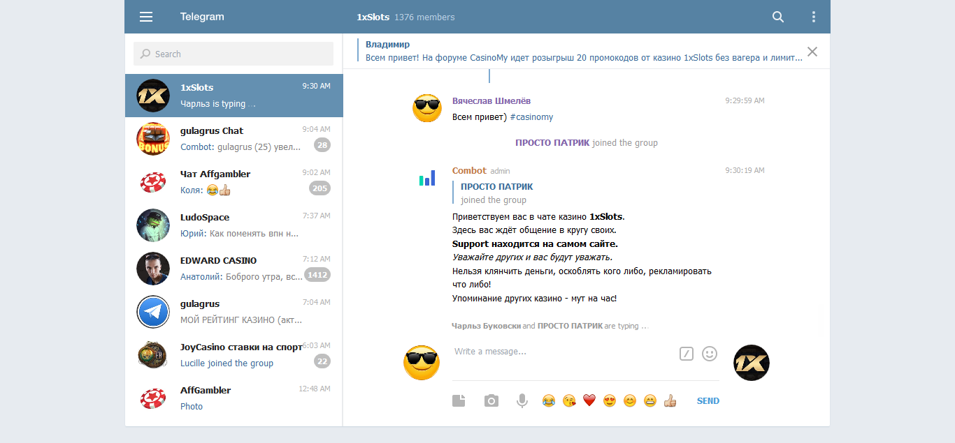Click the LudoSpace avatar
The image size is (955, 443).
coord(153,225)
